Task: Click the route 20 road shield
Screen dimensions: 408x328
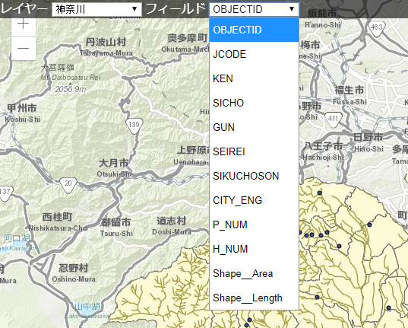Action: (68, 184)
